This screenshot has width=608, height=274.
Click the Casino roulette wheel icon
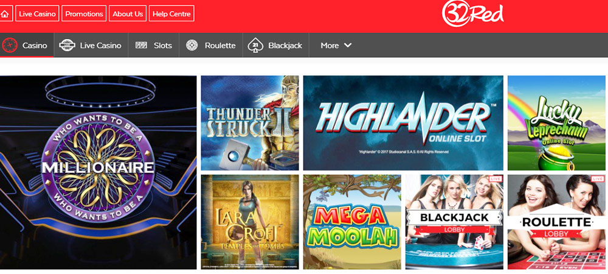[x=9, y=46]
